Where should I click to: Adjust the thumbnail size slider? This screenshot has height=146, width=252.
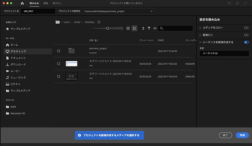click(108, 28)
